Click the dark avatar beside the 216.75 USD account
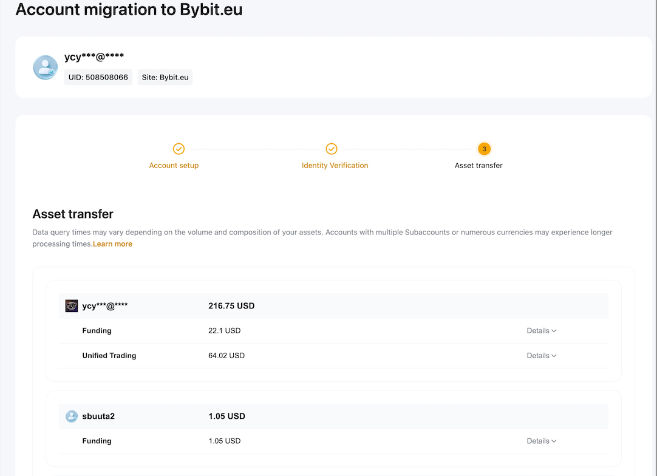This screenshot has width=657, height=476. pyautogui.click(x=72, y=306)
